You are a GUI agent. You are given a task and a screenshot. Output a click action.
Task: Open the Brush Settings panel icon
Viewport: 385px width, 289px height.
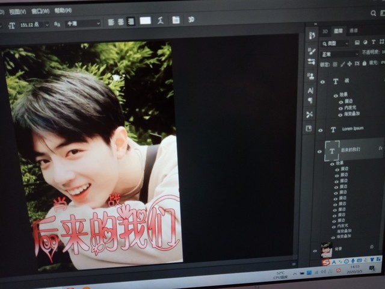click(x=312, y=61)
